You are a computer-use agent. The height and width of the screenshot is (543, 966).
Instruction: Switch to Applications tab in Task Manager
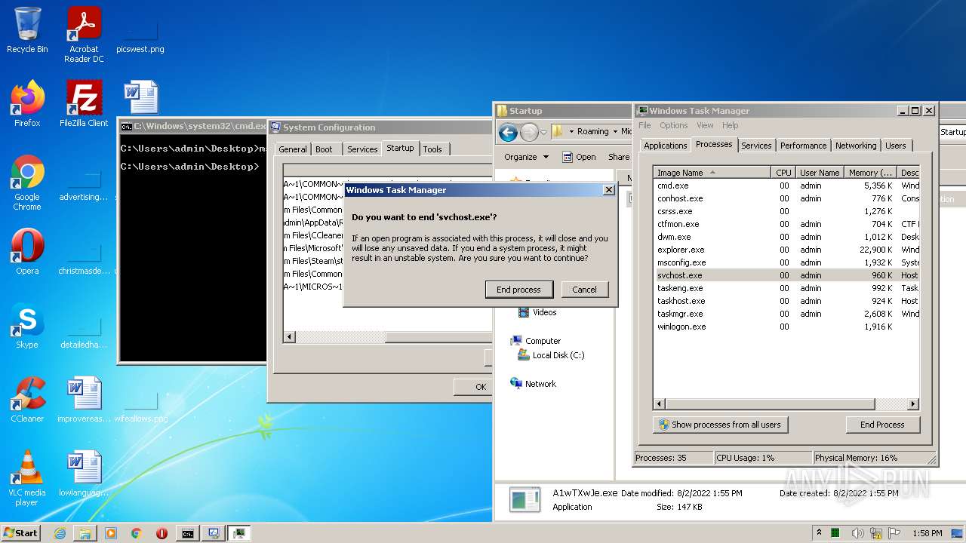coord(665,146)
